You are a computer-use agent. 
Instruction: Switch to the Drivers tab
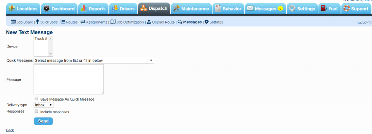(x=123, y=9)
